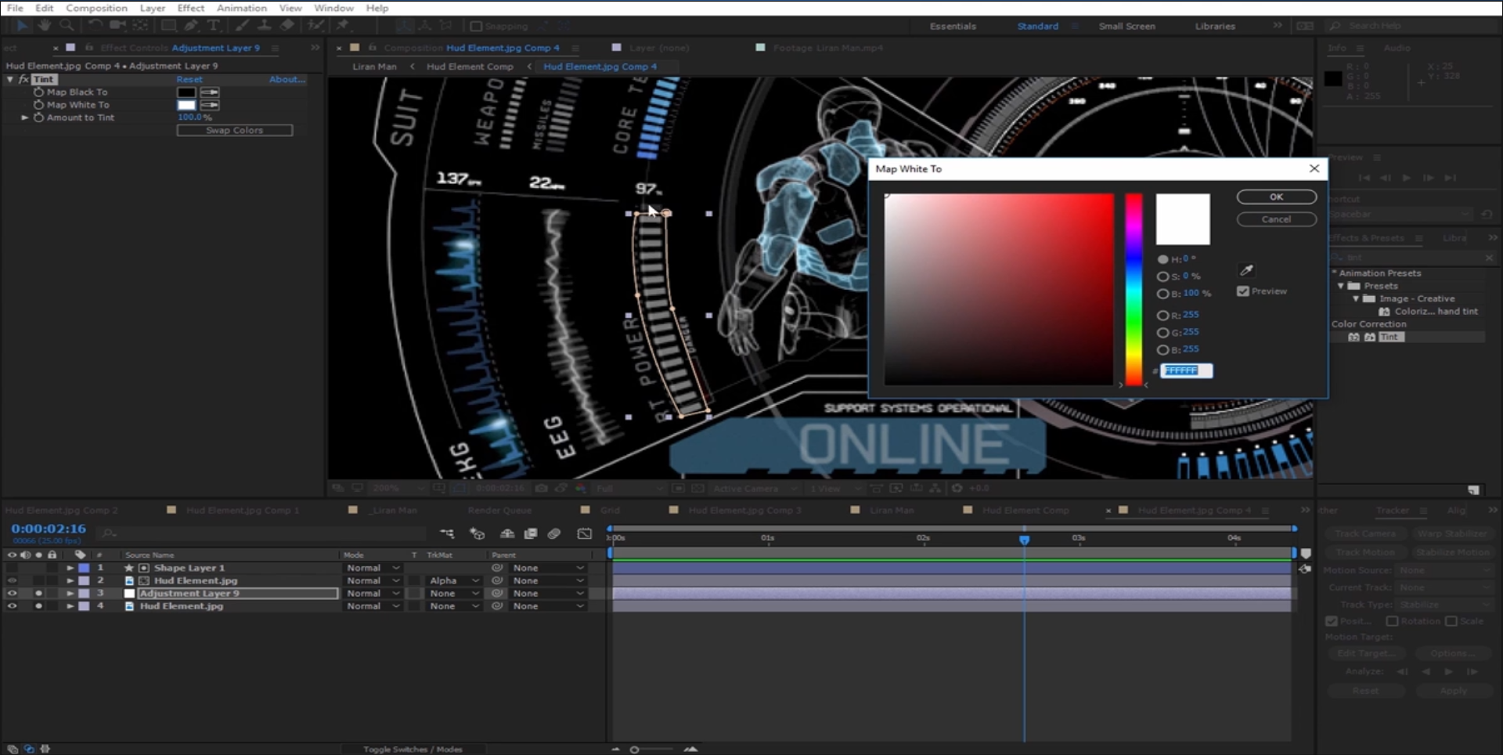This screenshot has width=1503, height=755.
Task: Click Map Black To color swatch
Action: (x=186, y=92)
